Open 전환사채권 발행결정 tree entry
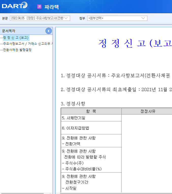 coord(17,50)
